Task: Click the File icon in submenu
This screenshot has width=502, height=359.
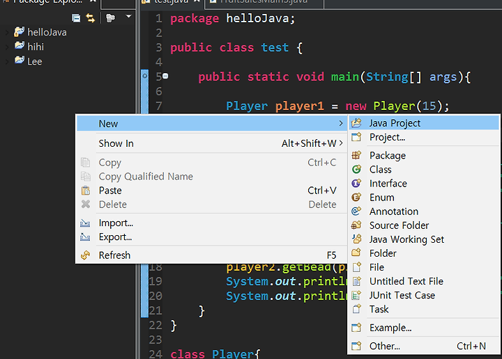Action: [x=357, y=267]
